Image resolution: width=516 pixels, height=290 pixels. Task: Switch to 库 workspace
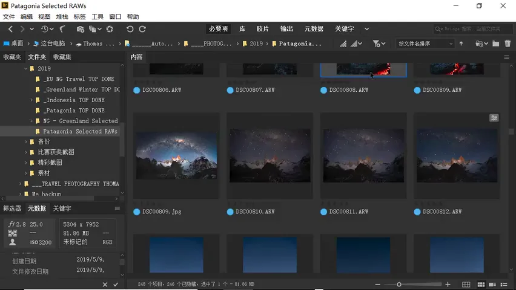[242, 29]
